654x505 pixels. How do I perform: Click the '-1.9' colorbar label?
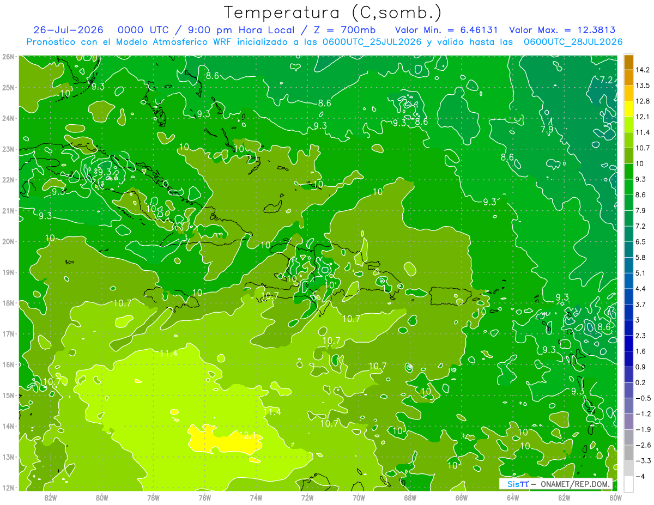coord(643,429)
